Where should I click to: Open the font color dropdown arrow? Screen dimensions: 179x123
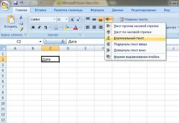tap(80, 27)
